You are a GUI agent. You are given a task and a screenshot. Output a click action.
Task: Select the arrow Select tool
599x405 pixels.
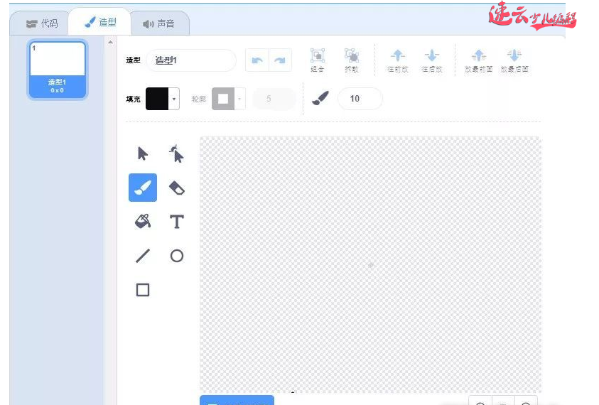(x=143, y=153)
